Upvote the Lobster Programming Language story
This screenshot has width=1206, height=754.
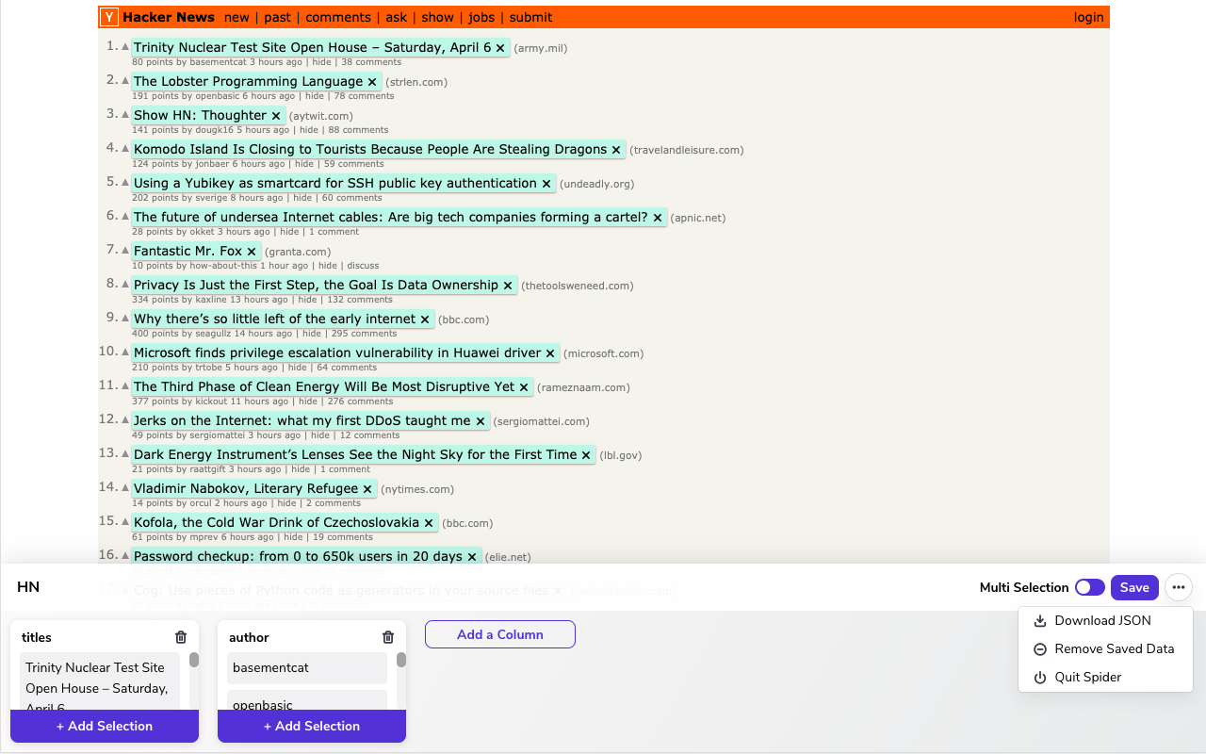click(x=125, y=80)
